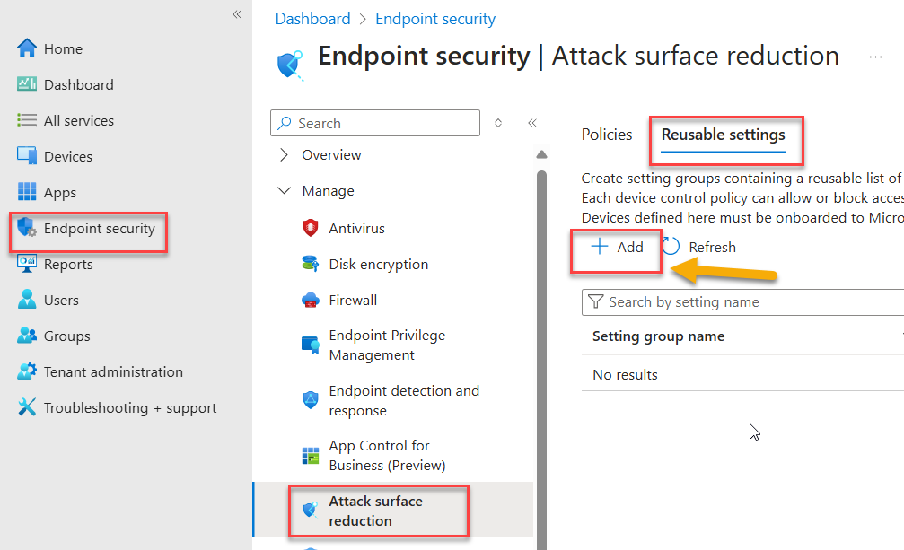Image resolution: width=904 pixels, height=550 pixels.
Task: Open the Tenant administration gear icon
Action: [27, 371]
